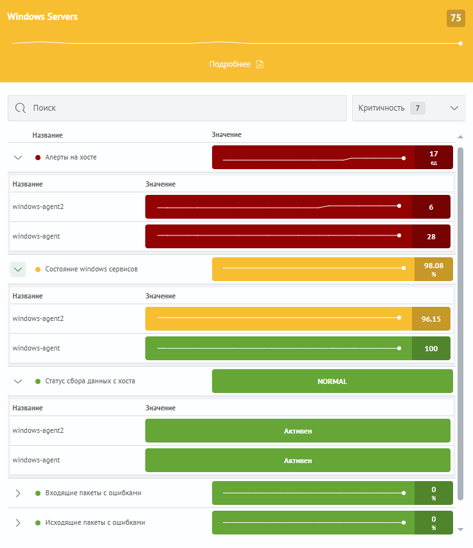
Task: Click Активен status for windows-agent2
Action: click(x=298, y=431)
